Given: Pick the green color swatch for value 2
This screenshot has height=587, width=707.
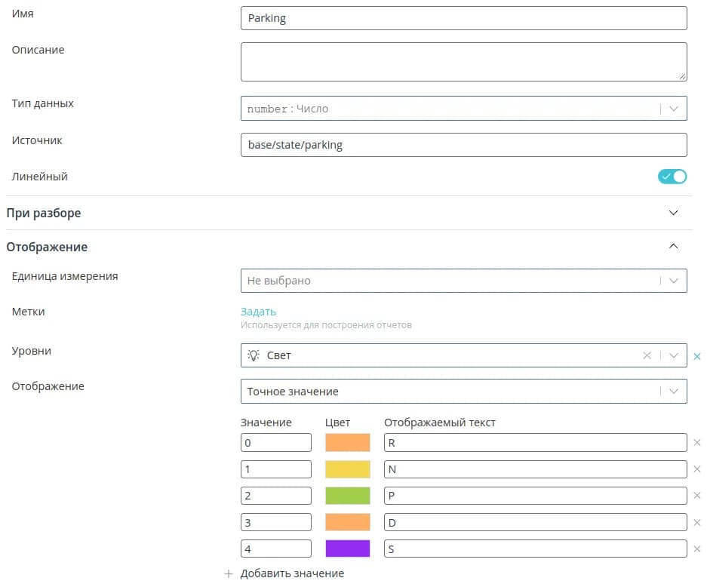Looking at the screenshot, I should pos(348,496).
